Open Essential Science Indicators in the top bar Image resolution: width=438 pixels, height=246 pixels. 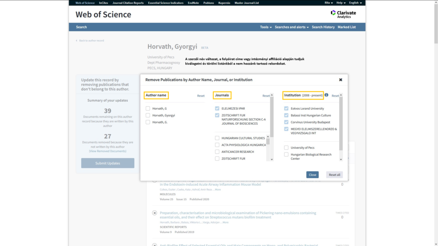pos(166,3)
